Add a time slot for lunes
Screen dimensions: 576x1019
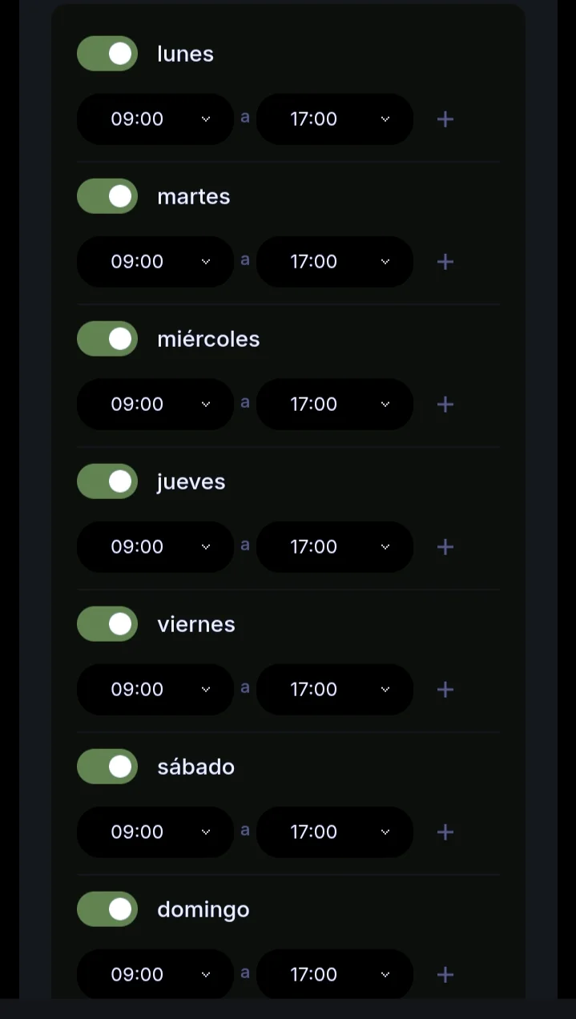445,119
